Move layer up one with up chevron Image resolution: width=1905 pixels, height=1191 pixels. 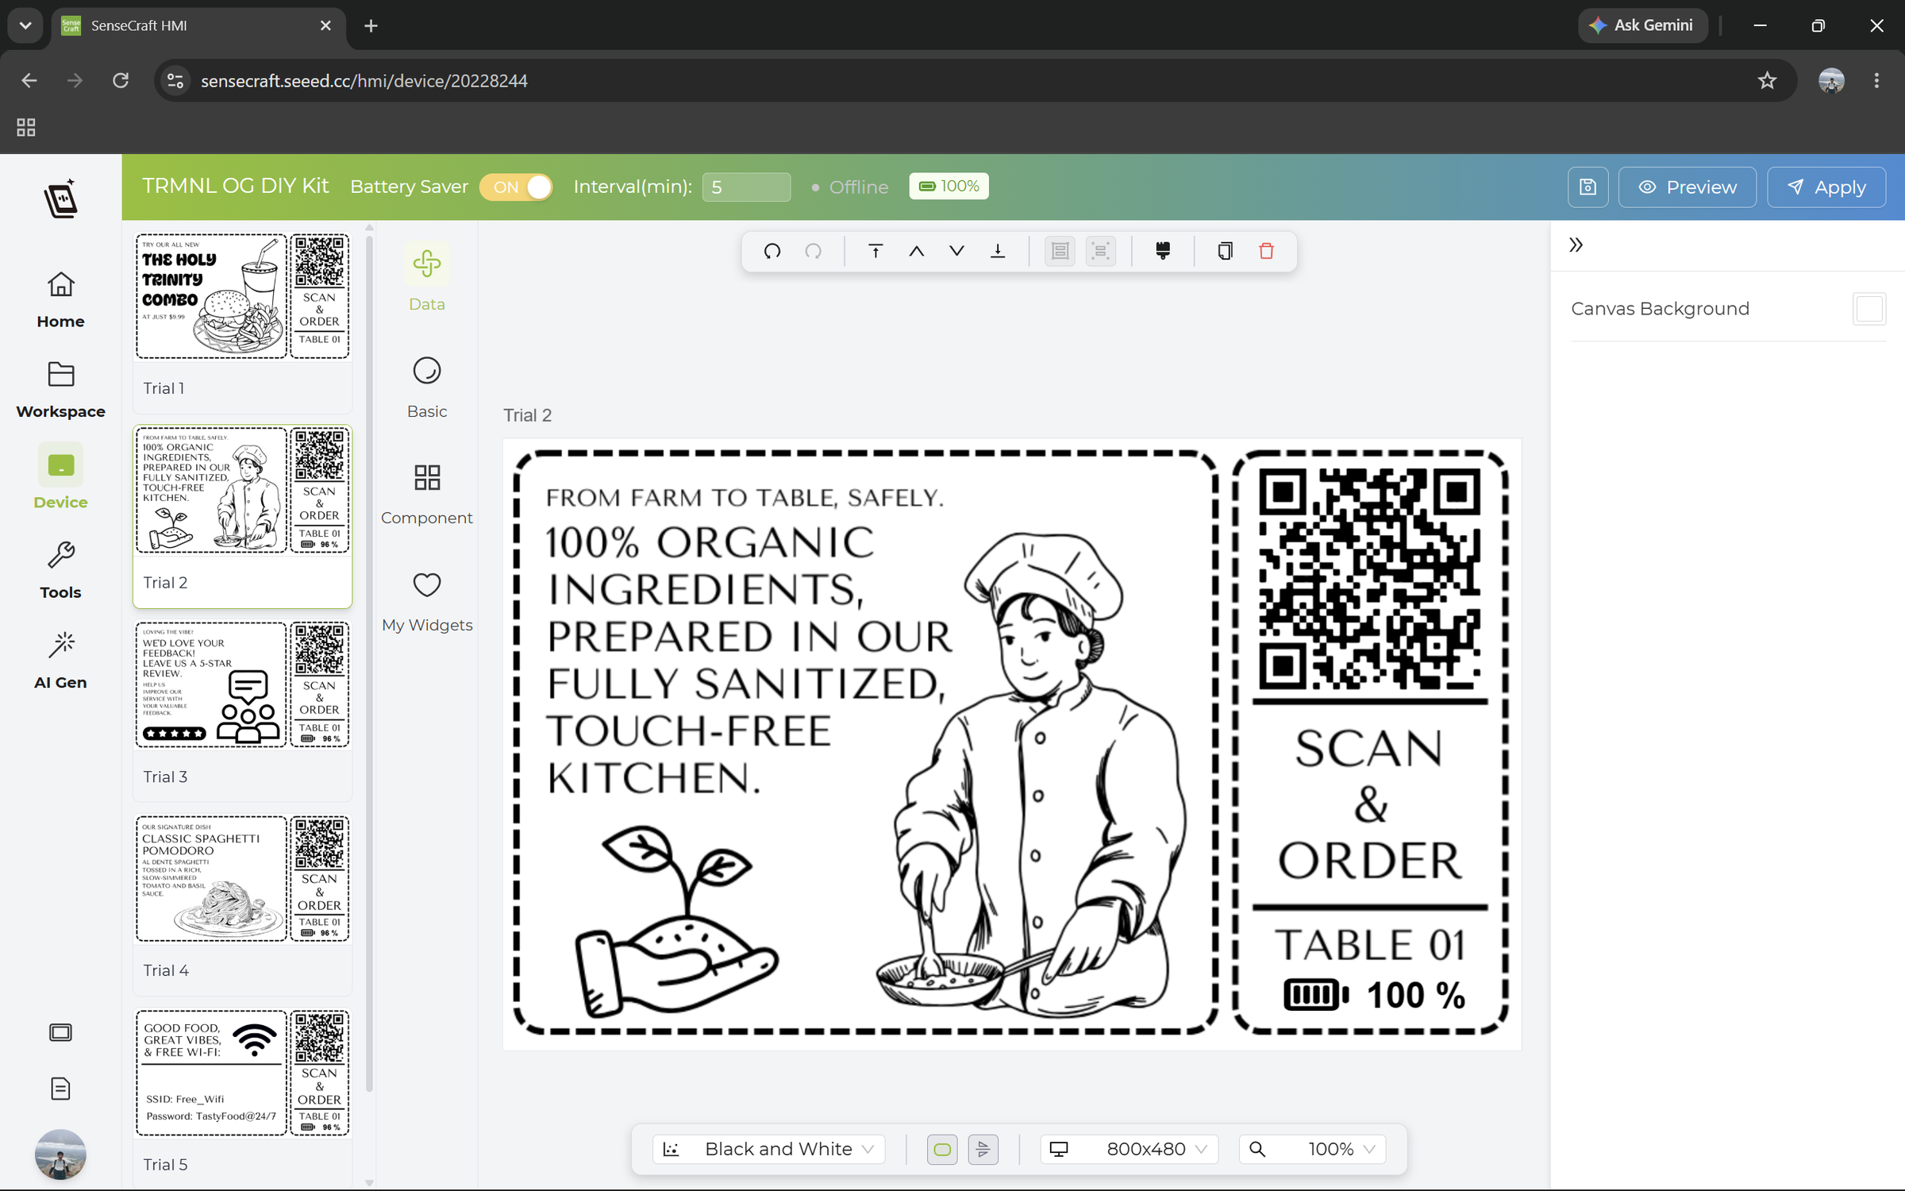(916, 251)
